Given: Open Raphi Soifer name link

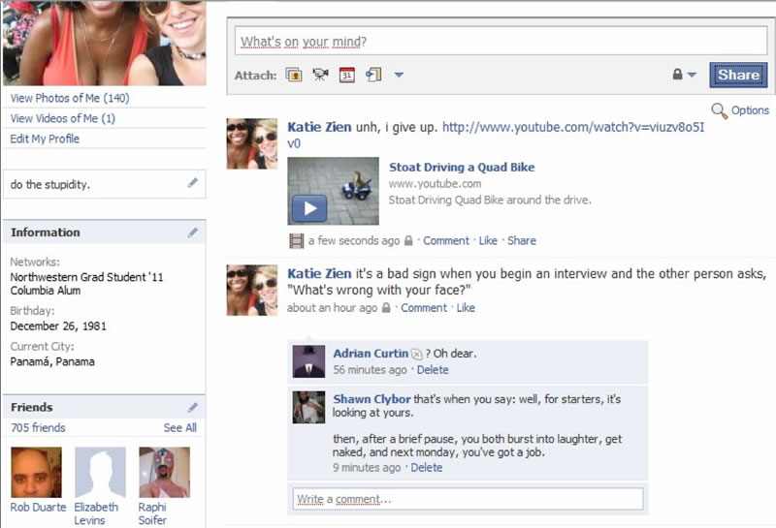Looking at the screenshot, I should pos(152,513).
